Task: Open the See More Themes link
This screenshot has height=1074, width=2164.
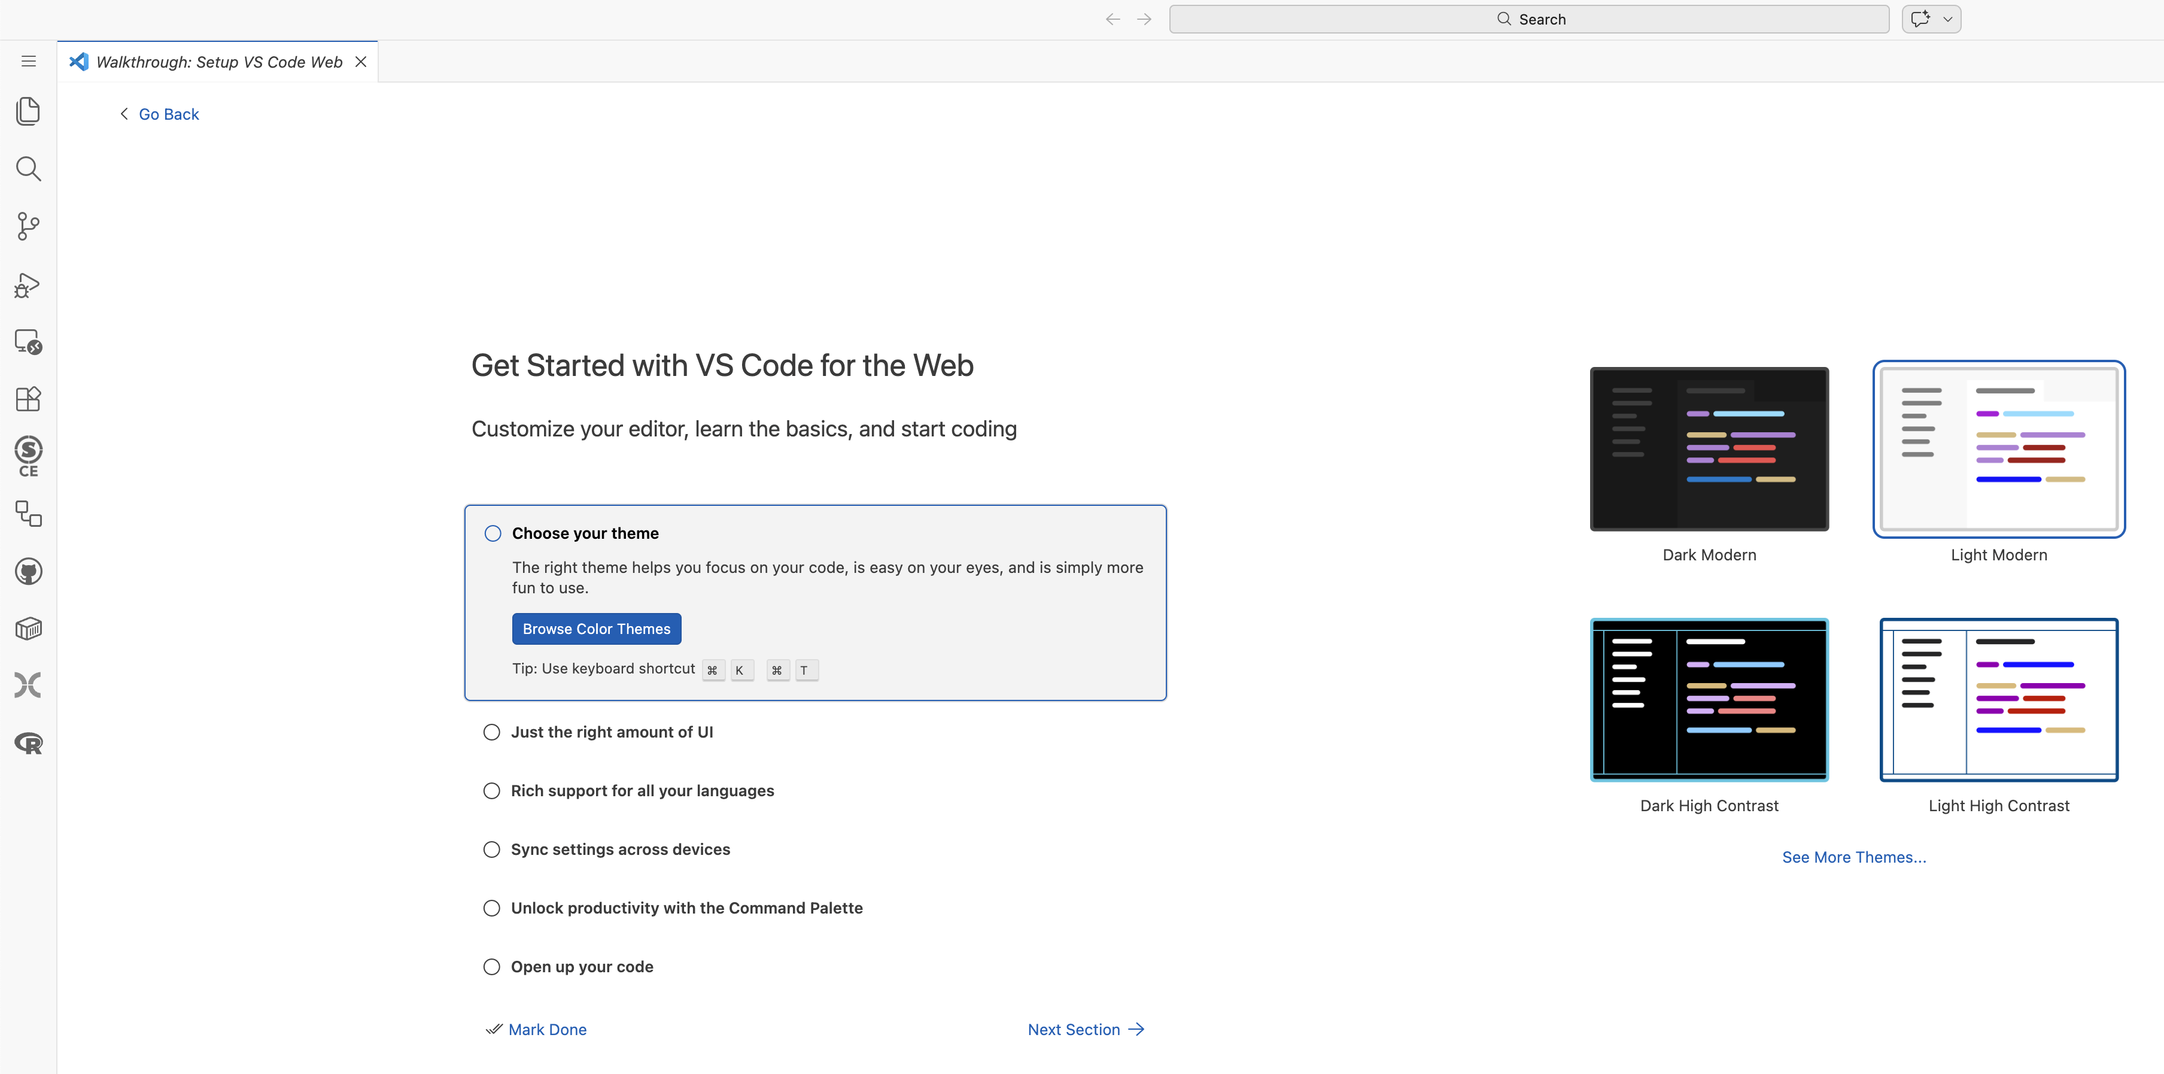Action: point(1854,857)
